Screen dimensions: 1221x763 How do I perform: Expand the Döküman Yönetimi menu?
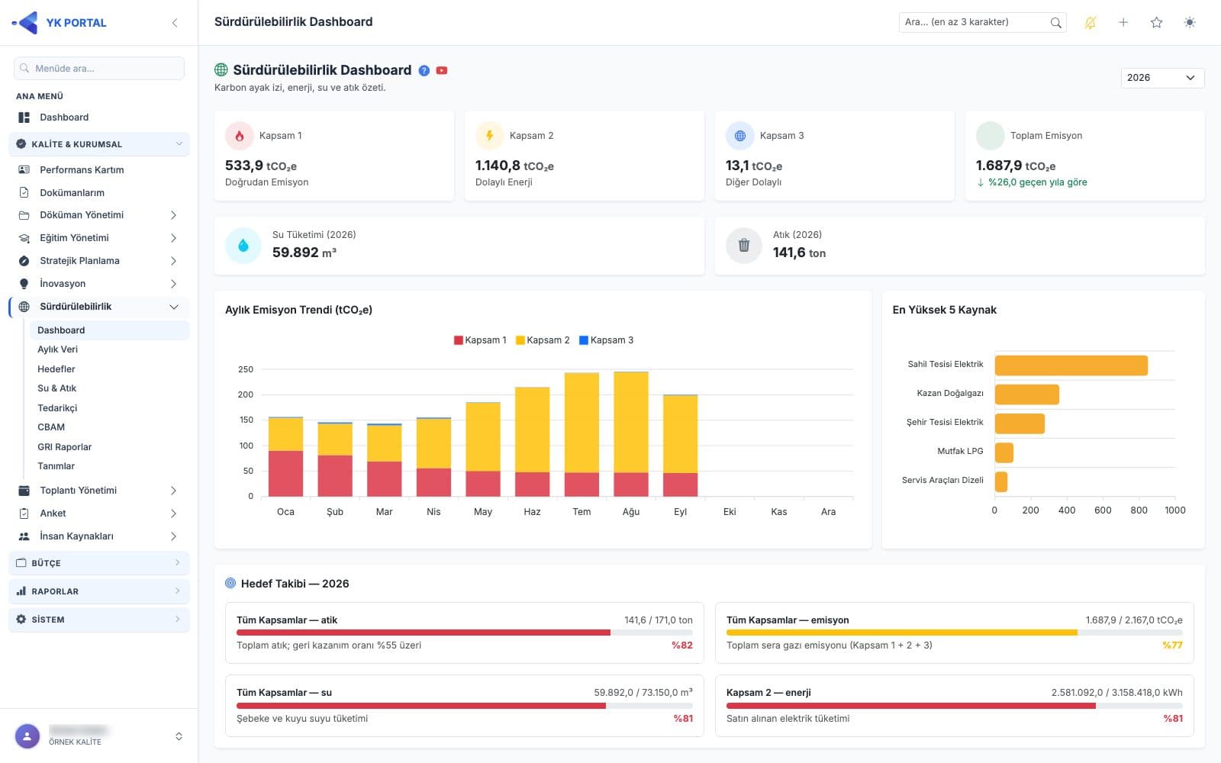(x=99, y=215)
